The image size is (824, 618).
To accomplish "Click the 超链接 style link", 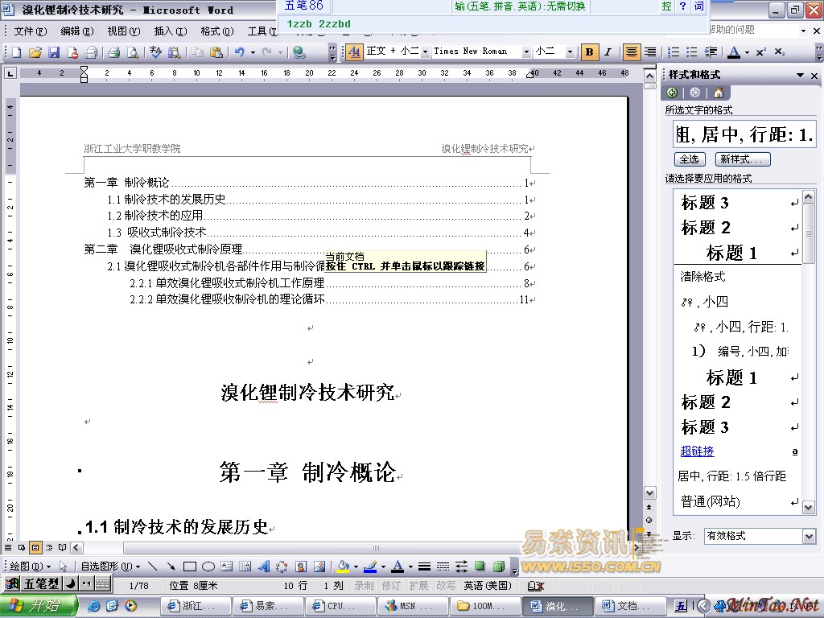I will [x=697, y=451].
